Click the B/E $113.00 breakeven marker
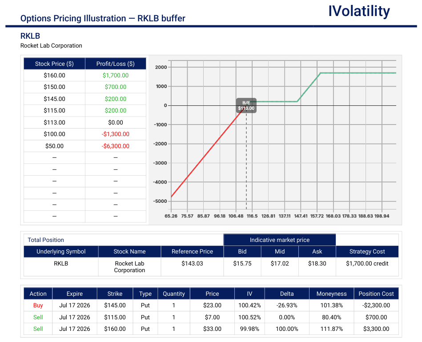The image size is (422, 342). point(246,105)
